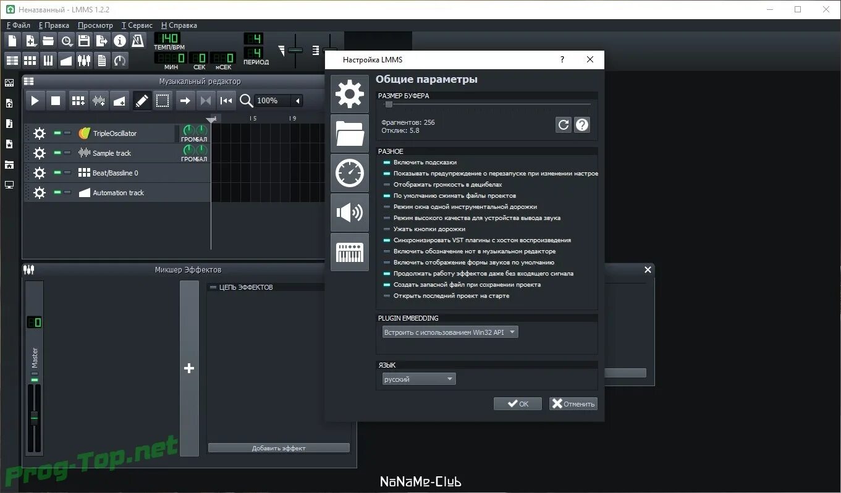Open Instrument Plugins sidebar tab
The width and height of the screenshot is (841, 493).
[x=9, y=83]
